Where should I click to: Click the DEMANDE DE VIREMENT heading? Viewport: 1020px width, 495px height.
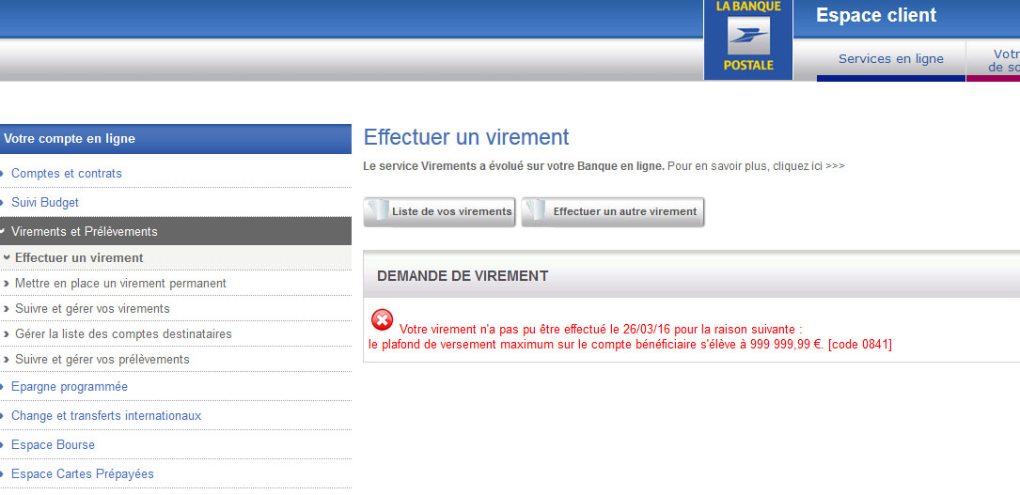pyautogui.click(x=463, y=276)
